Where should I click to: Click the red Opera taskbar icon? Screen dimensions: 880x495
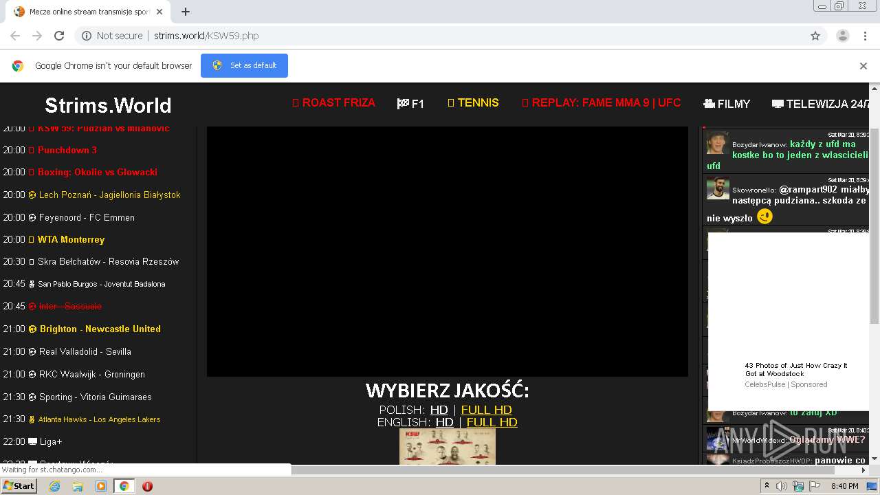pyautogui.click(x=147, y=486)
